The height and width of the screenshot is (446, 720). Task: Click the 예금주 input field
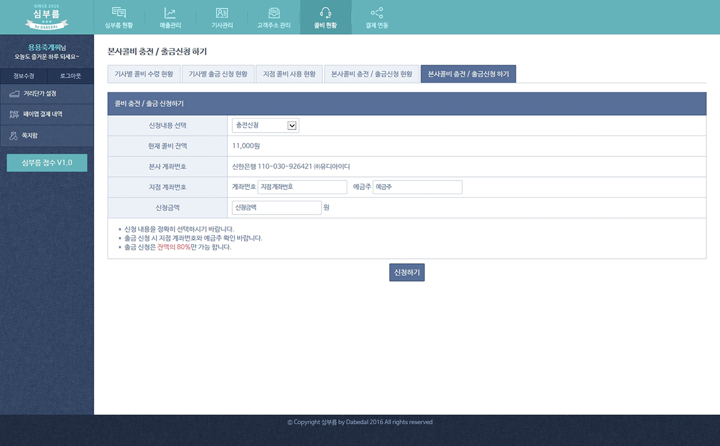coord(418,187)
